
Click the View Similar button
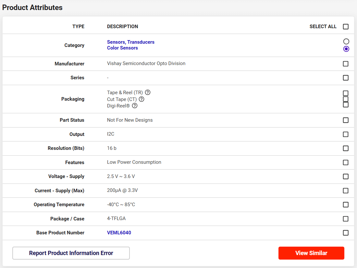click(x=311, y=253)
